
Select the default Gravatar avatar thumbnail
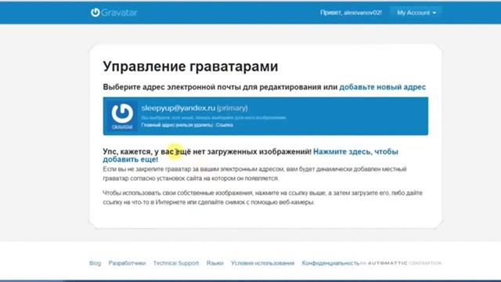(122, 116)
